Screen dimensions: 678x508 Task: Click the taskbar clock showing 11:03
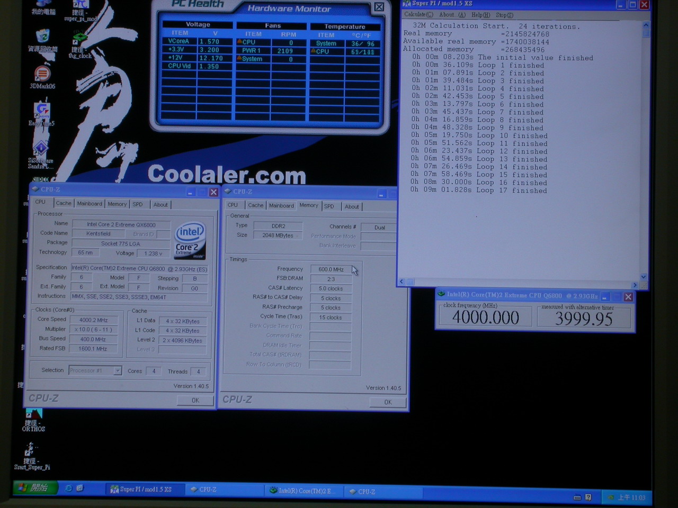click(x=631, y=497)
